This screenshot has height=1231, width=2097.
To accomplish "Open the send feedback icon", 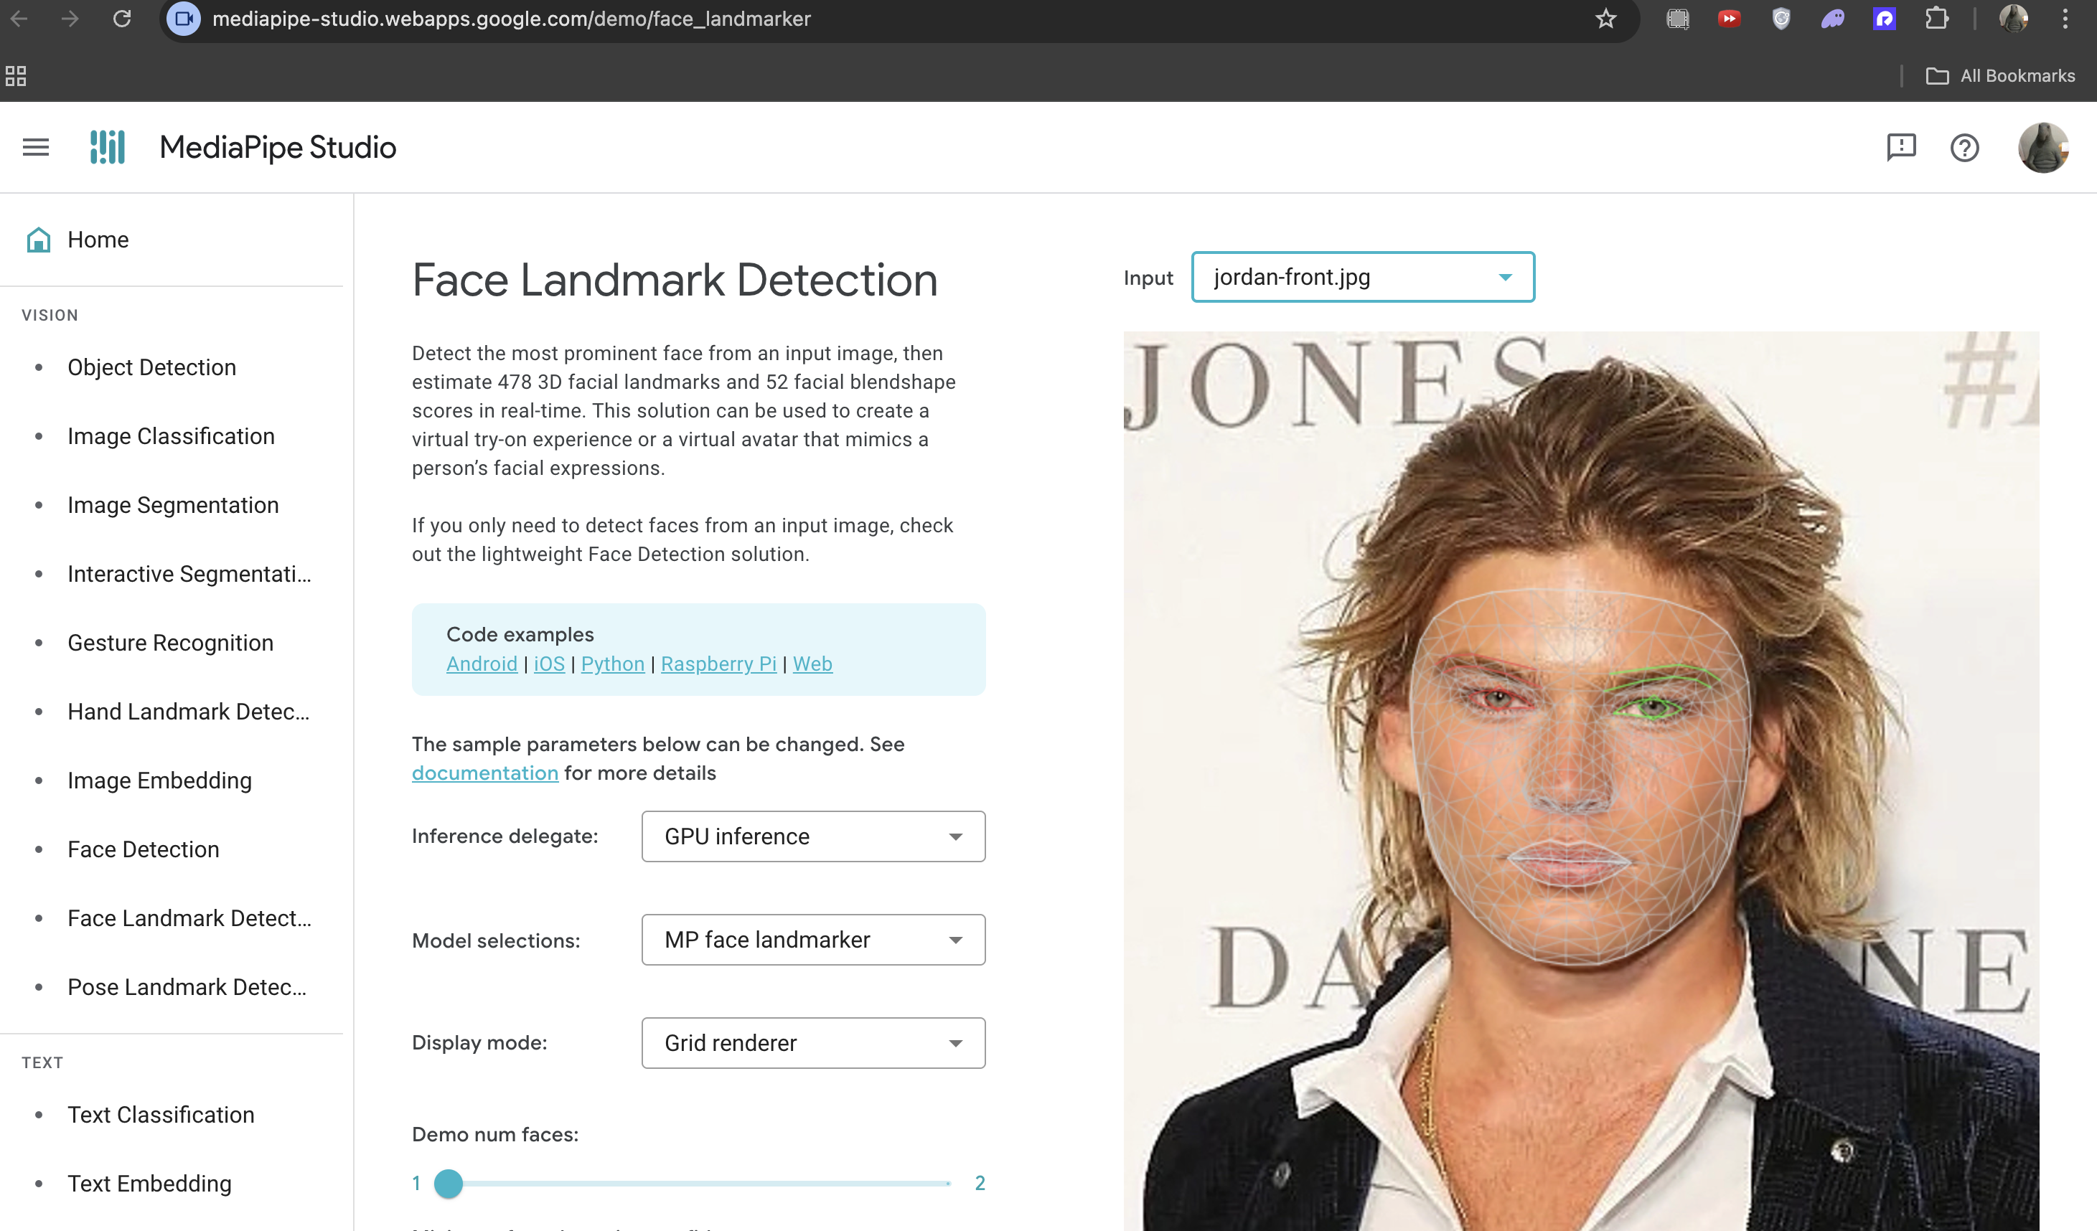I will (x=1900, y=147).
